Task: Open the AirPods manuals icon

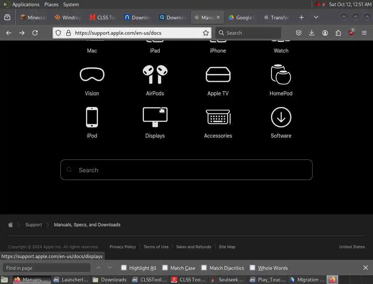Action: click(155, 74)
